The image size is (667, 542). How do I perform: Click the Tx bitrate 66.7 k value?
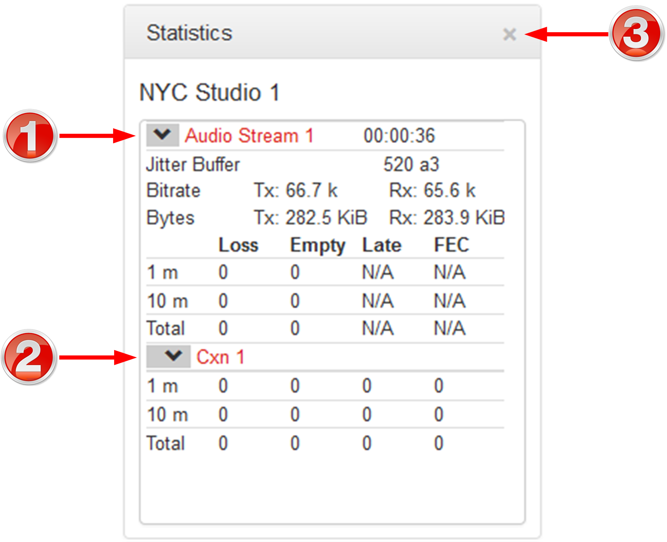coord(296,190)
